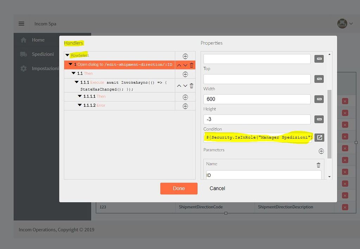Open the Condition expression editor

(319, 137)
